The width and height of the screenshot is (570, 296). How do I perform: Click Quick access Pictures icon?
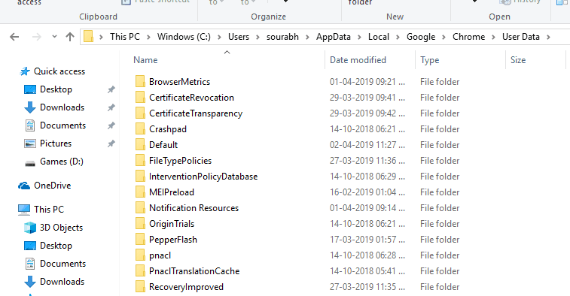click(30, 143)
